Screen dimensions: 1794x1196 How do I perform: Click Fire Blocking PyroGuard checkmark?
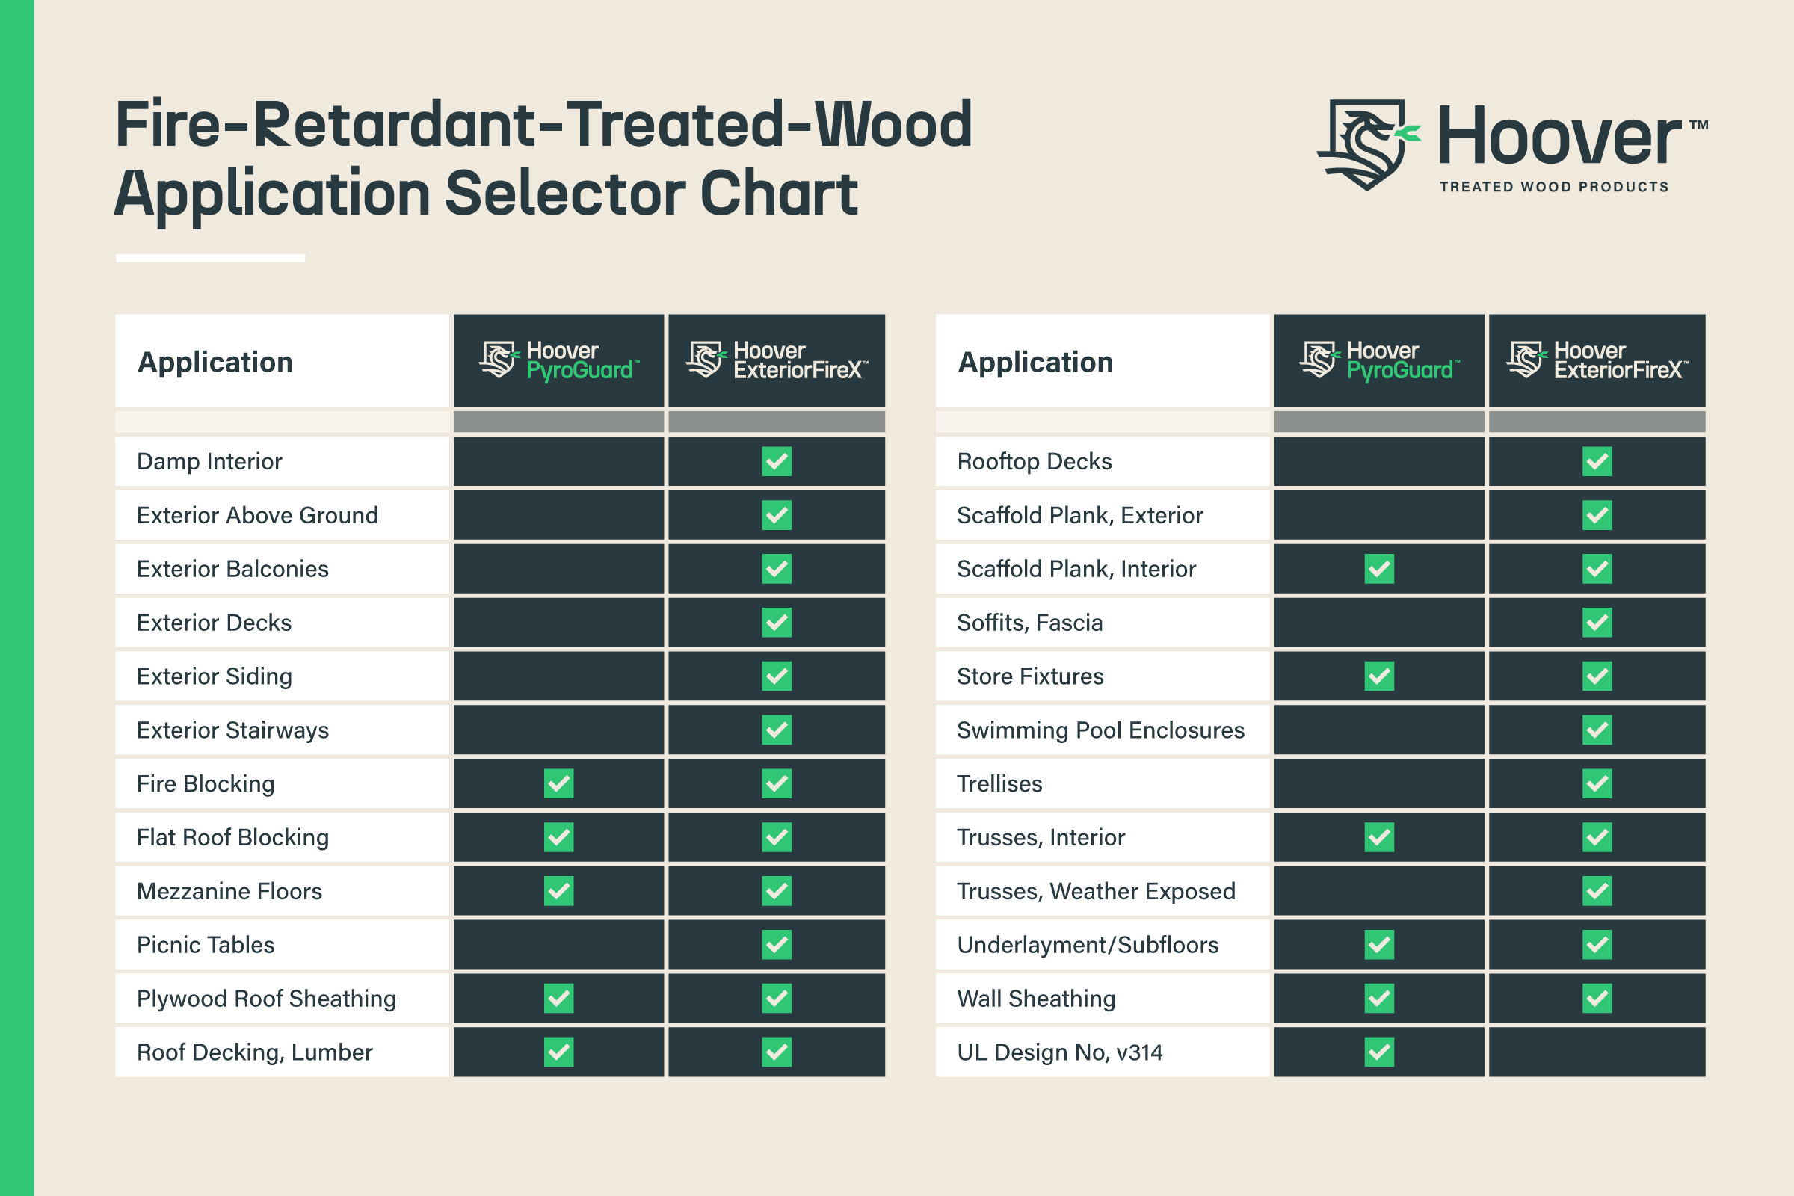[x=559, y=783]
